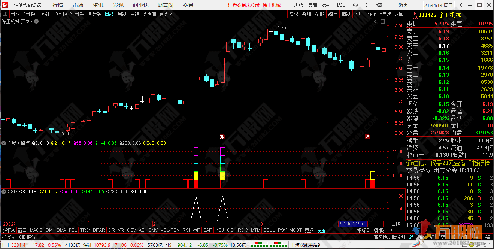The image size is (494, 249).
Task: Click the 返回 button
Action: tap(399, 14)
